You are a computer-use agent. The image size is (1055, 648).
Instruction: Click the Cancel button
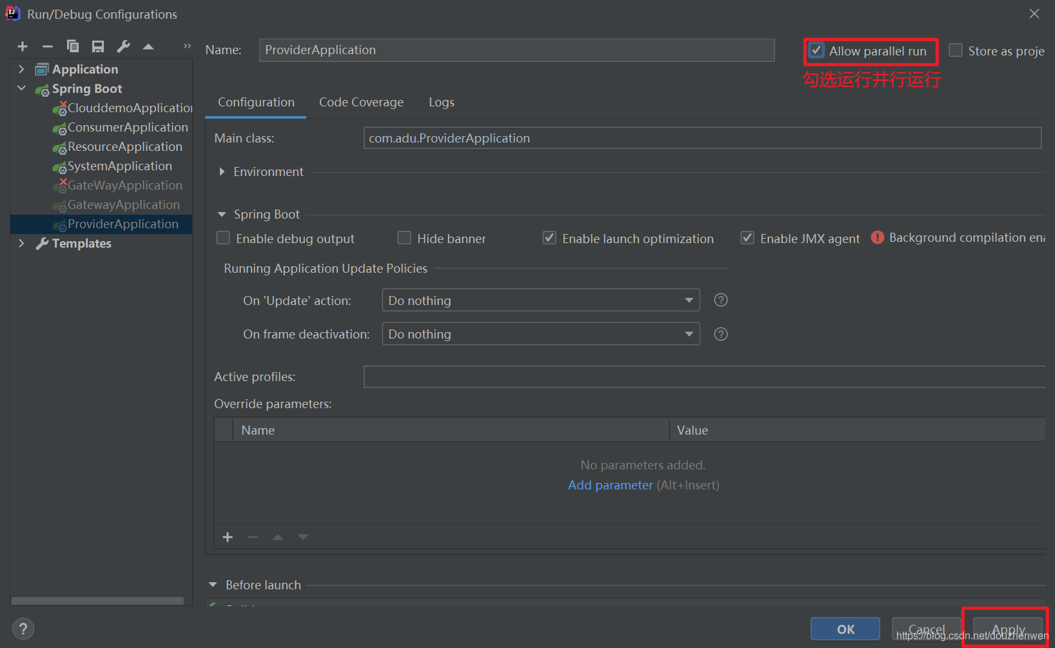tap(927, 629)
